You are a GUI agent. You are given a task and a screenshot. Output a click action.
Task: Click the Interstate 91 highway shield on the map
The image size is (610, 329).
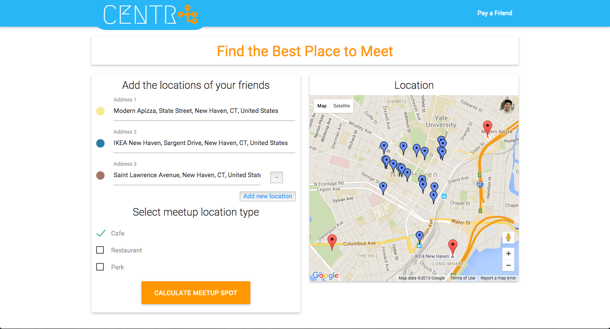[480, 185]
